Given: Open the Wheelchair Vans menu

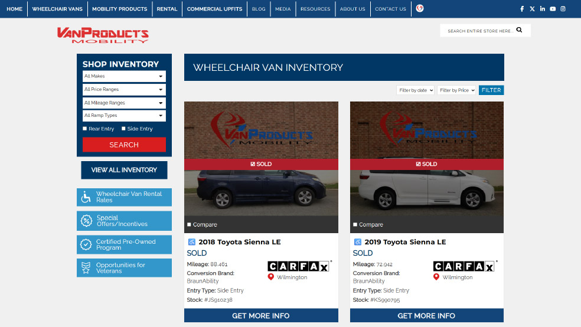Looking at the screenshot, I should [x=57, y=9].
